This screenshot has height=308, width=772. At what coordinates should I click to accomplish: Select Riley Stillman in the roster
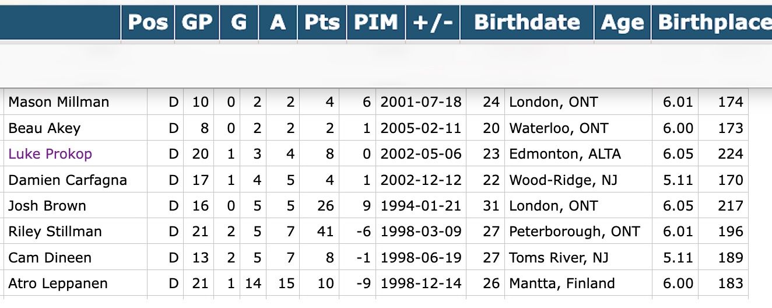[55, 232]
